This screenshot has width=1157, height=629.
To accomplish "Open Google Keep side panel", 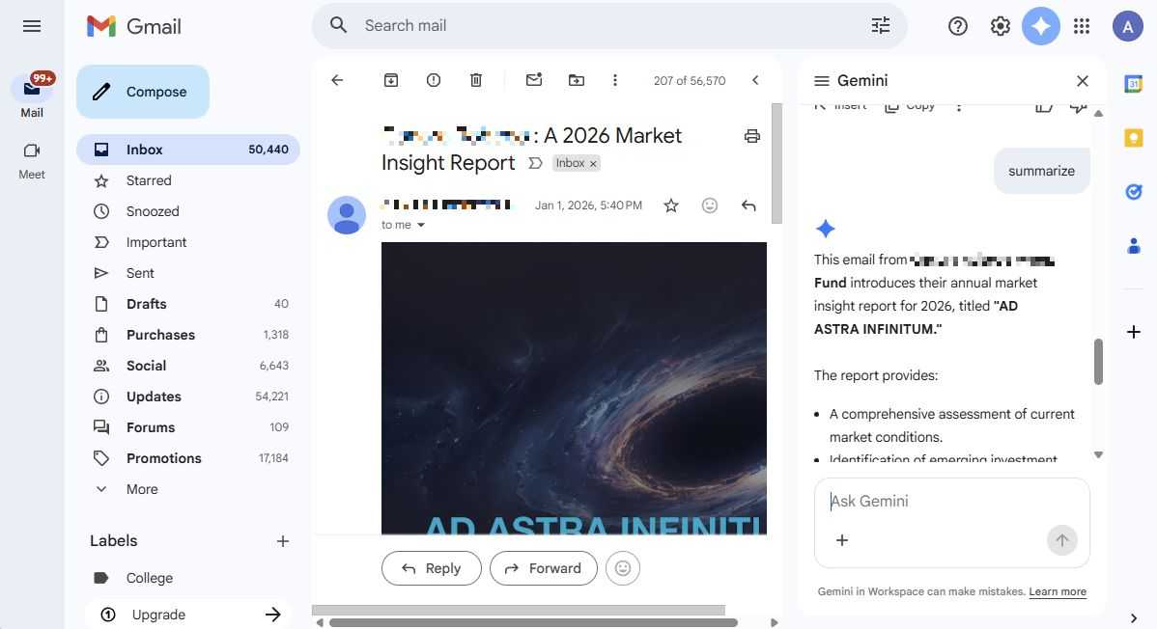I will click(1134, 138).
